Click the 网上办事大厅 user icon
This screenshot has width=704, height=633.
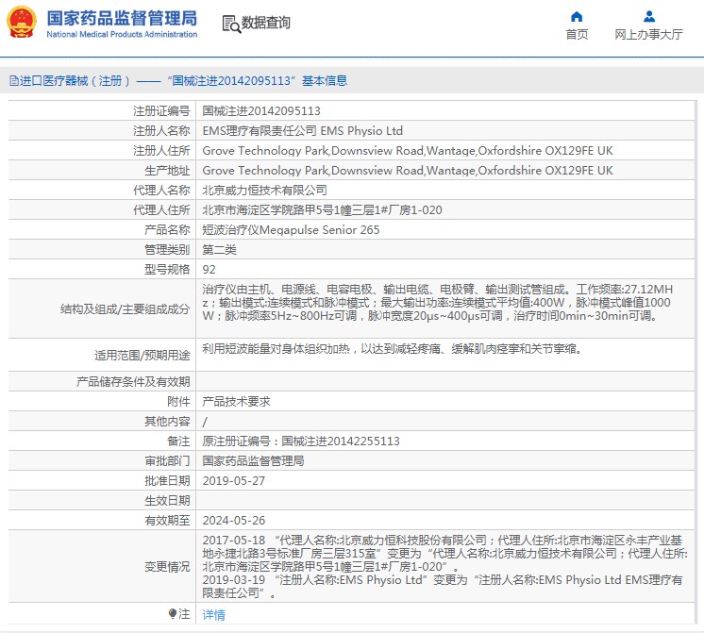pos(648,17)
